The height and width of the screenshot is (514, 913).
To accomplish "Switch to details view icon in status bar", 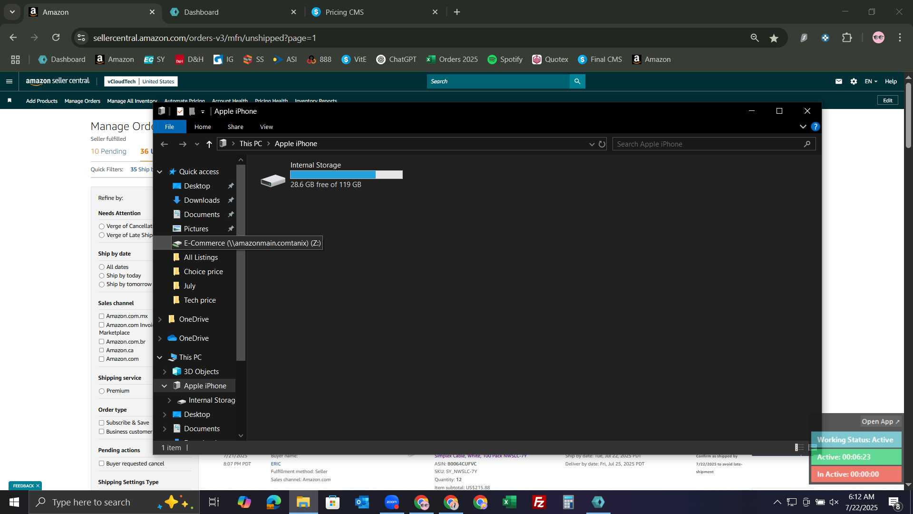I will [799, 447].
